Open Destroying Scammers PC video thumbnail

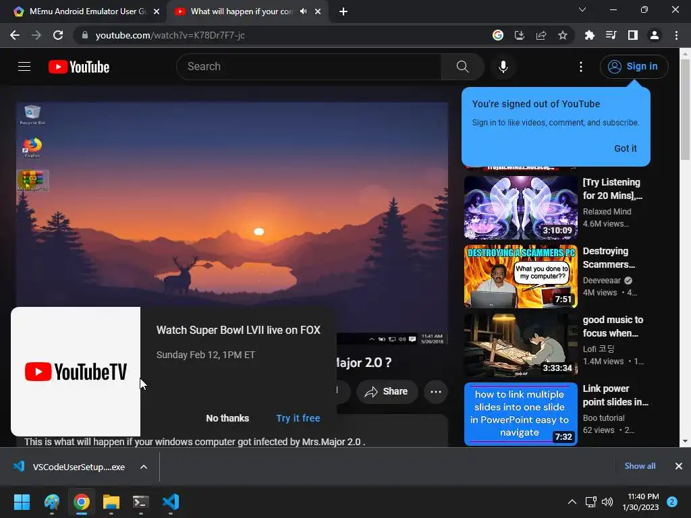click(520, 276)
